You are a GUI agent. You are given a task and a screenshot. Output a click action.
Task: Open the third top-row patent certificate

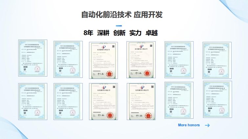click(x=103, y=60)
